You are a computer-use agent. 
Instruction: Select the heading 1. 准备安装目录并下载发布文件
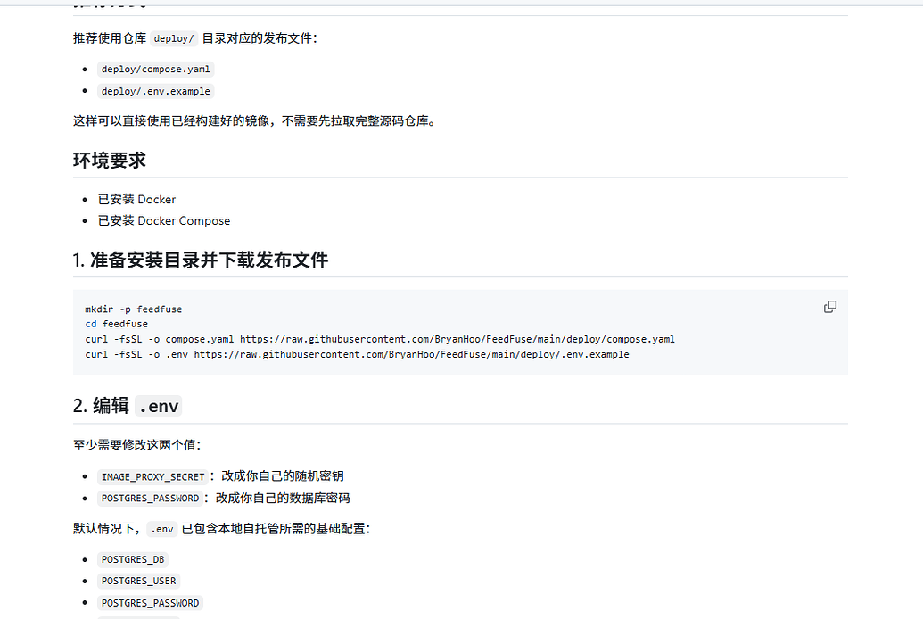coord(201,260)
